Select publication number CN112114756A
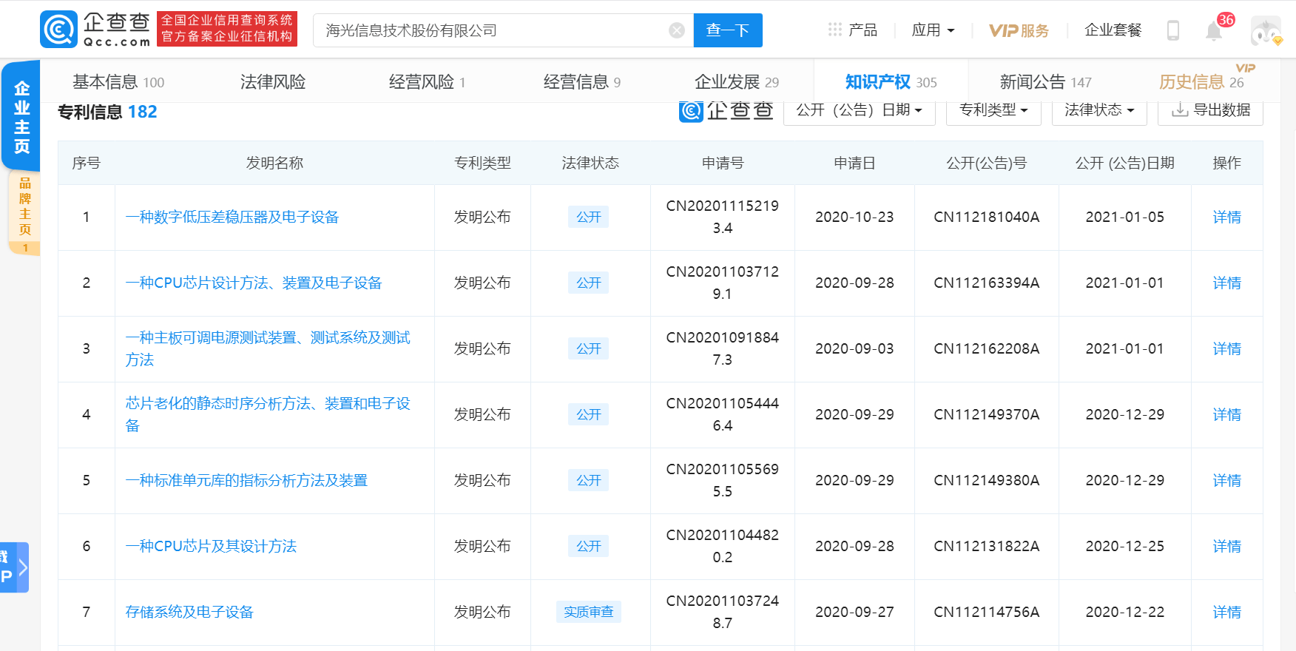Image resolution: width=1296 pixels, height=651 pixels. tap(986, 612)
